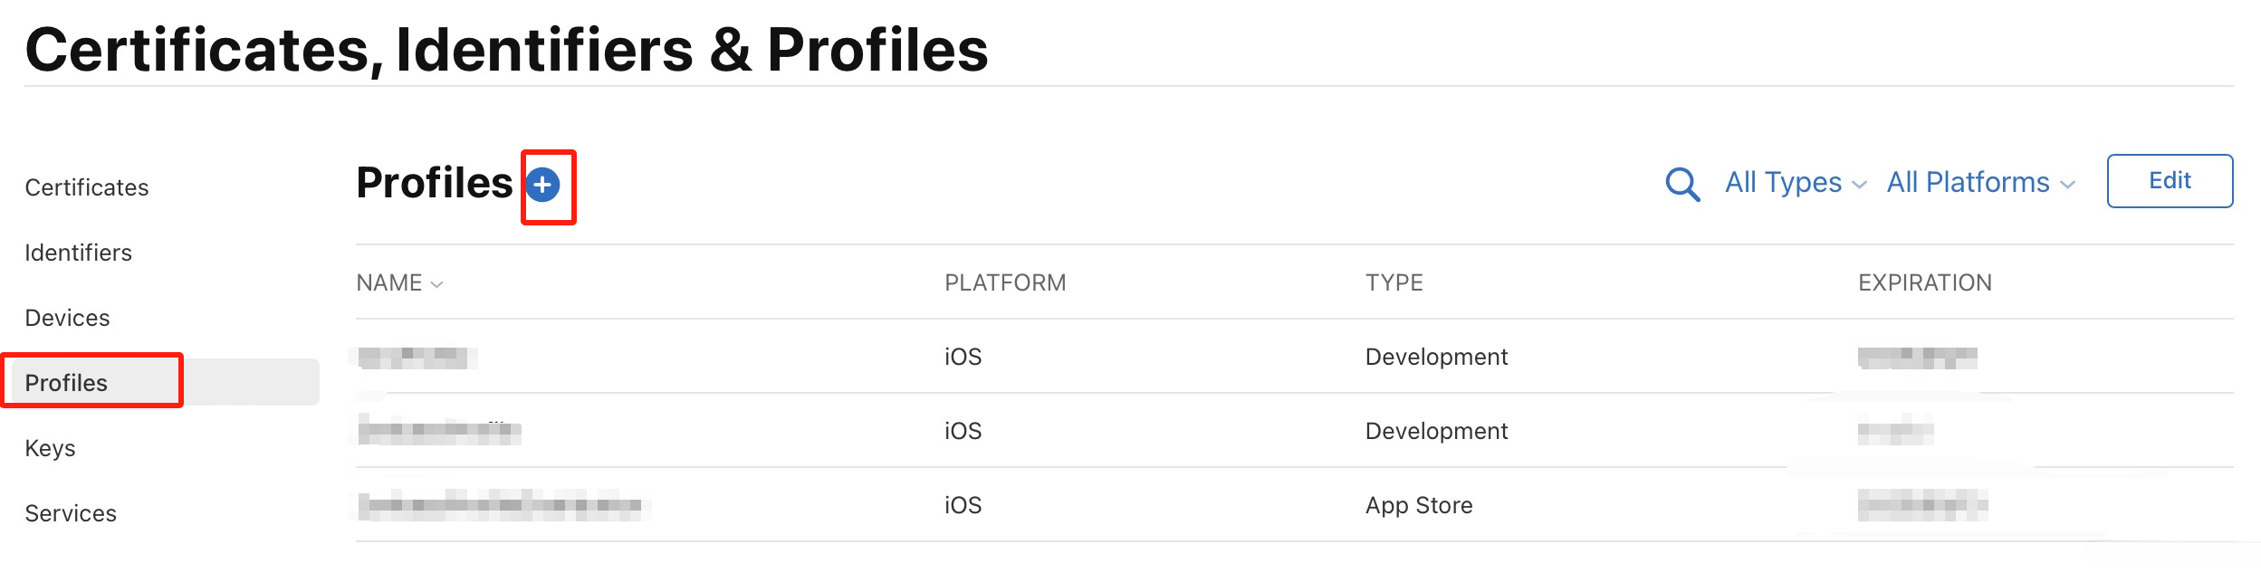Click the EXPIRATION column header
Image resolution: width=2261 pixels, height=573 pixels.
pyautogui.click(x=1925, y=283)
